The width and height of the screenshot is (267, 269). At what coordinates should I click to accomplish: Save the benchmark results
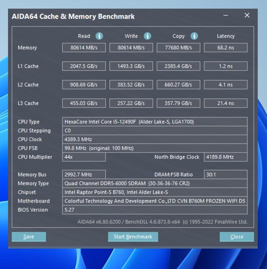(x=29, y=237)
